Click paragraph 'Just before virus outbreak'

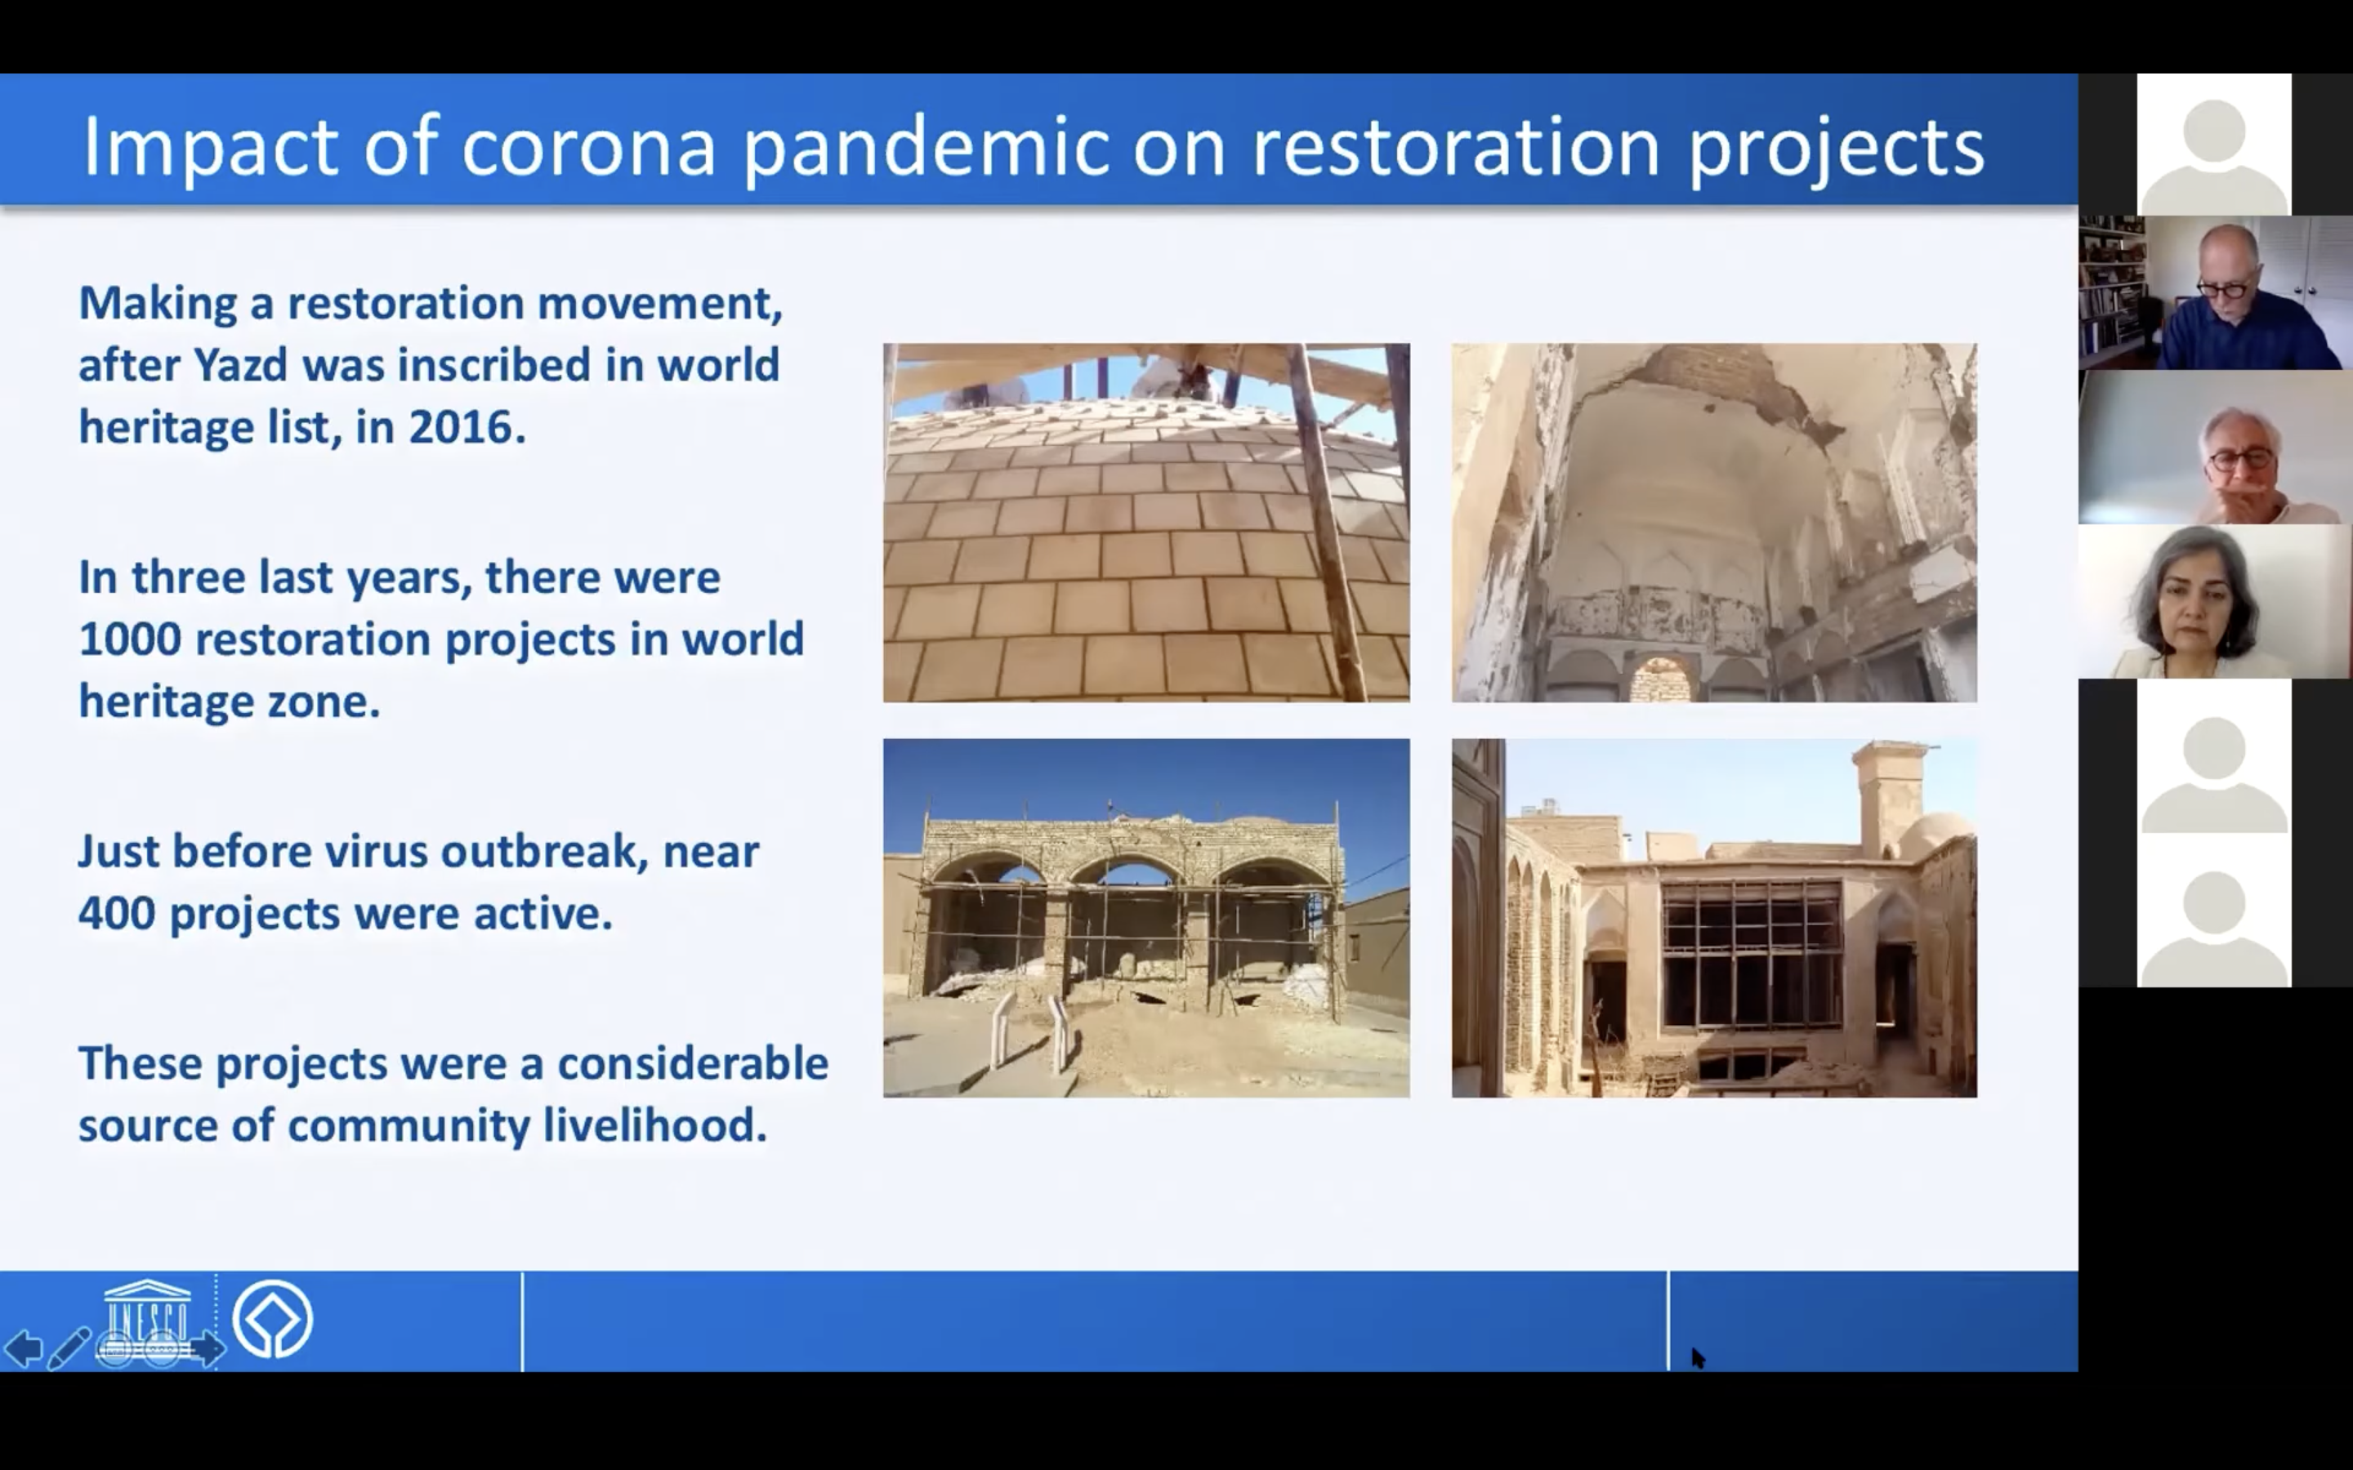(418, 883)
